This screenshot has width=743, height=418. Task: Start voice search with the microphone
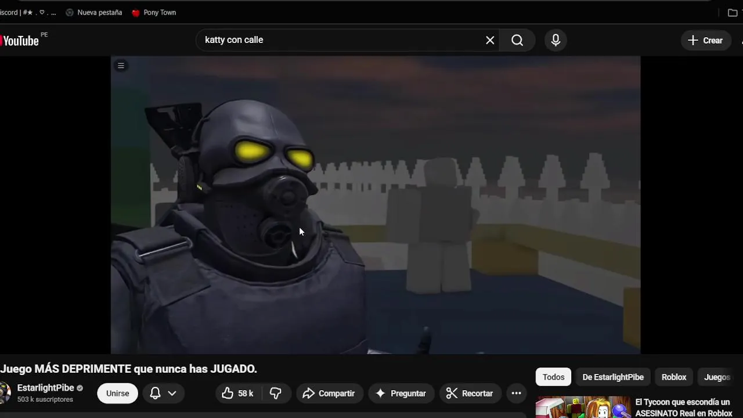pyautogui.click(x=556, y=40)
